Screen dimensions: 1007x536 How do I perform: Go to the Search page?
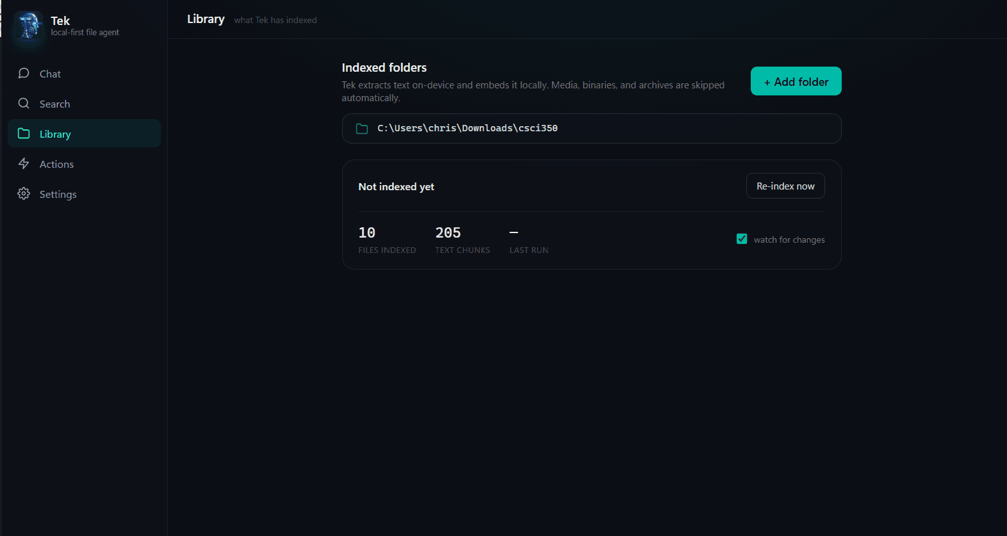[x=84, y=104]
